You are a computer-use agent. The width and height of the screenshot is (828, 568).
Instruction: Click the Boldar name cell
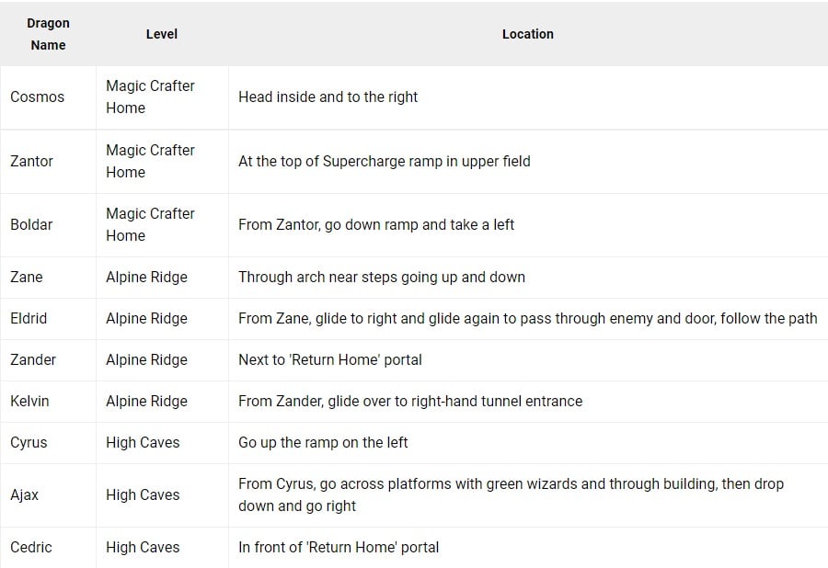(x=32, y=224)
